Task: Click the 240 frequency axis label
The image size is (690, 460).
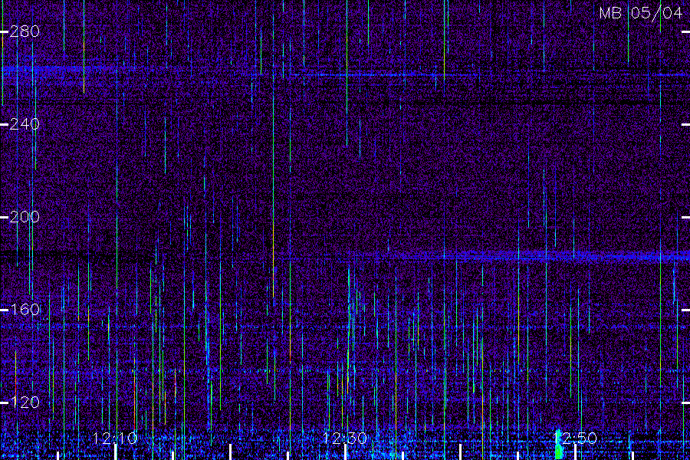Action: [x=25, y=124]
